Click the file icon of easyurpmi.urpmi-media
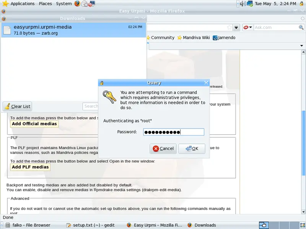 pos(7,30)
